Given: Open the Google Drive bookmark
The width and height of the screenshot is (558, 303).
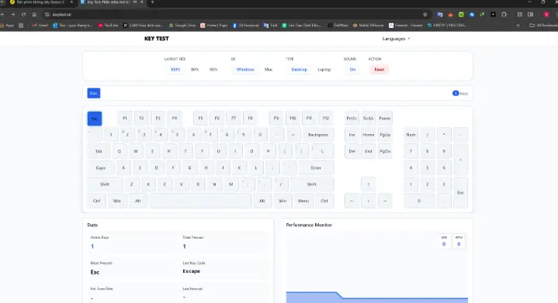Looking at the screenshot, I should 182,26.
